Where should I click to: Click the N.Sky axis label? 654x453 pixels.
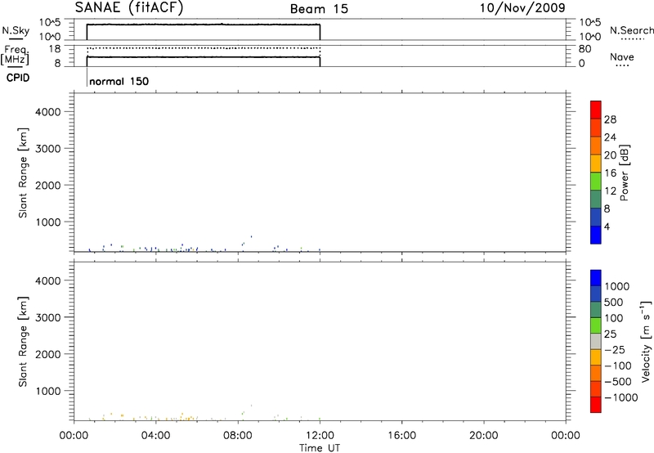click(x=16, y=30)
